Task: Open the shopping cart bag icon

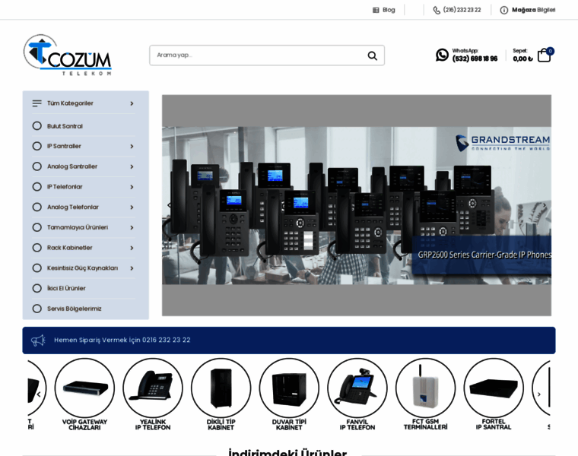Action: tap(544, 55)
